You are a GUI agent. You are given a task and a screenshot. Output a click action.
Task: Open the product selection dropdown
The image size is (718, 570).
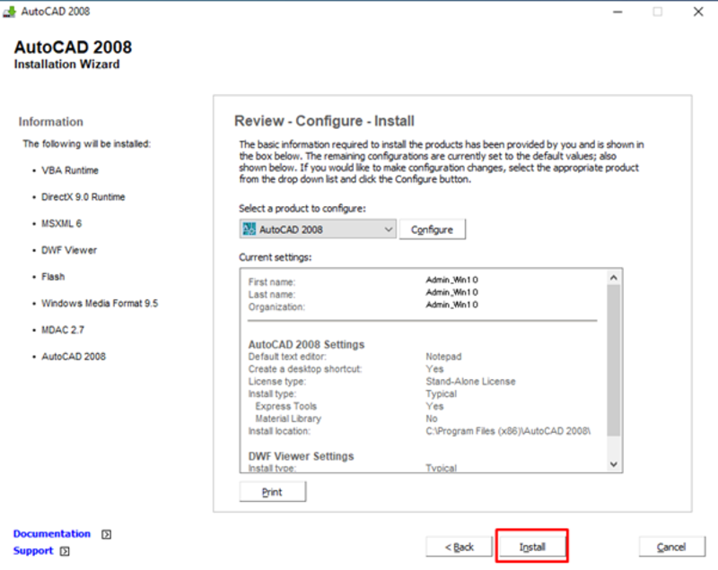318,229
